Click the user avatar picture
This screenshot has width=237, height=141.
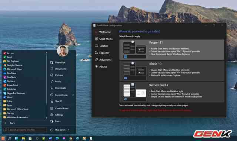63,51
